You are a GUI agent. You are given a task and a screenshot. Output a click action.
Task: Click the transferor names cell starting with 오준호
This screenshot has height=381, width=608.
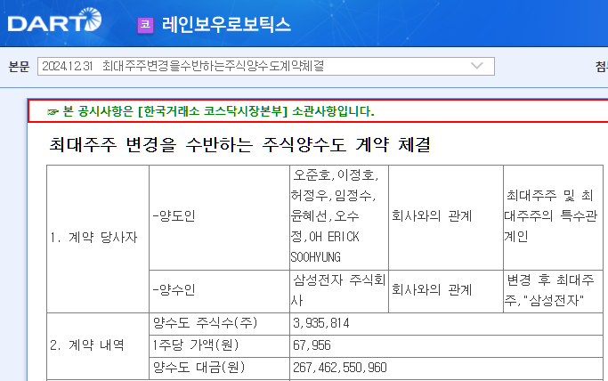tap(339, 217)
